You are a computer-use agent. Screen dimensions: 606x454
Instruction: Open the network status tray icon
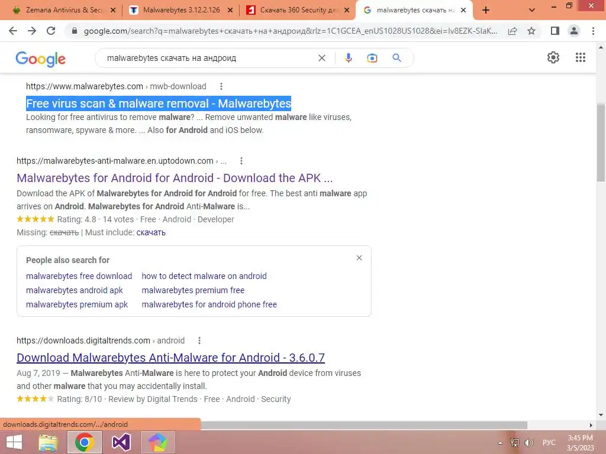[514, 442]
